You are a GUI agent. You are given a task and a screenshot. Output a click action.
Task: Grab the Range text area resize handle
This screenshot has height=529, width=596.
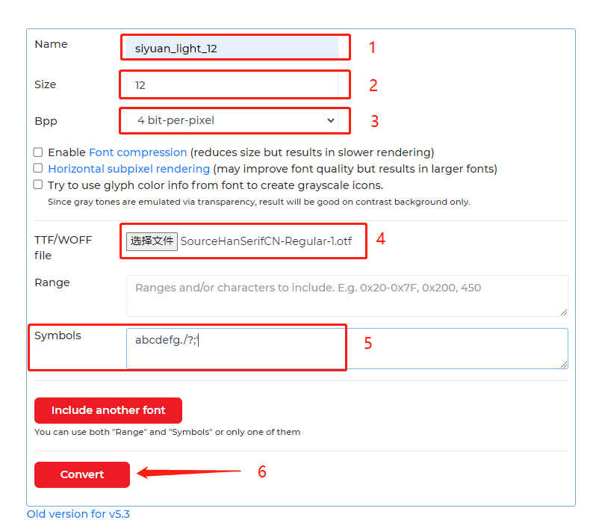coord(563,312)
